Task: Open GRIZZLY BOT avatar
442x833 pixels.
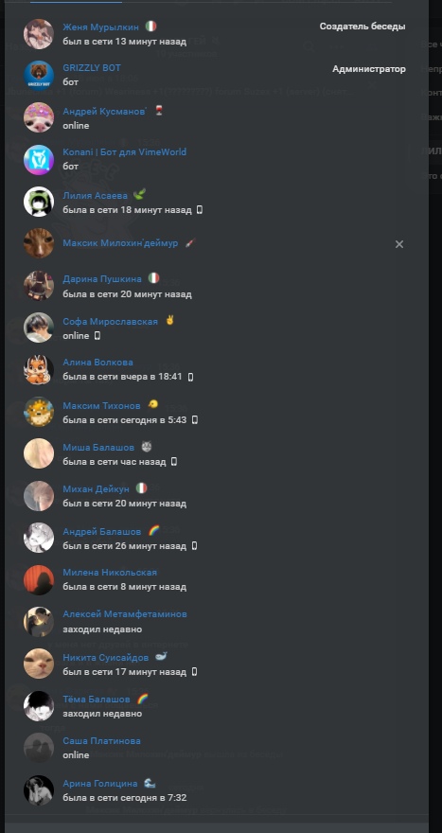Action: [39, 76]
